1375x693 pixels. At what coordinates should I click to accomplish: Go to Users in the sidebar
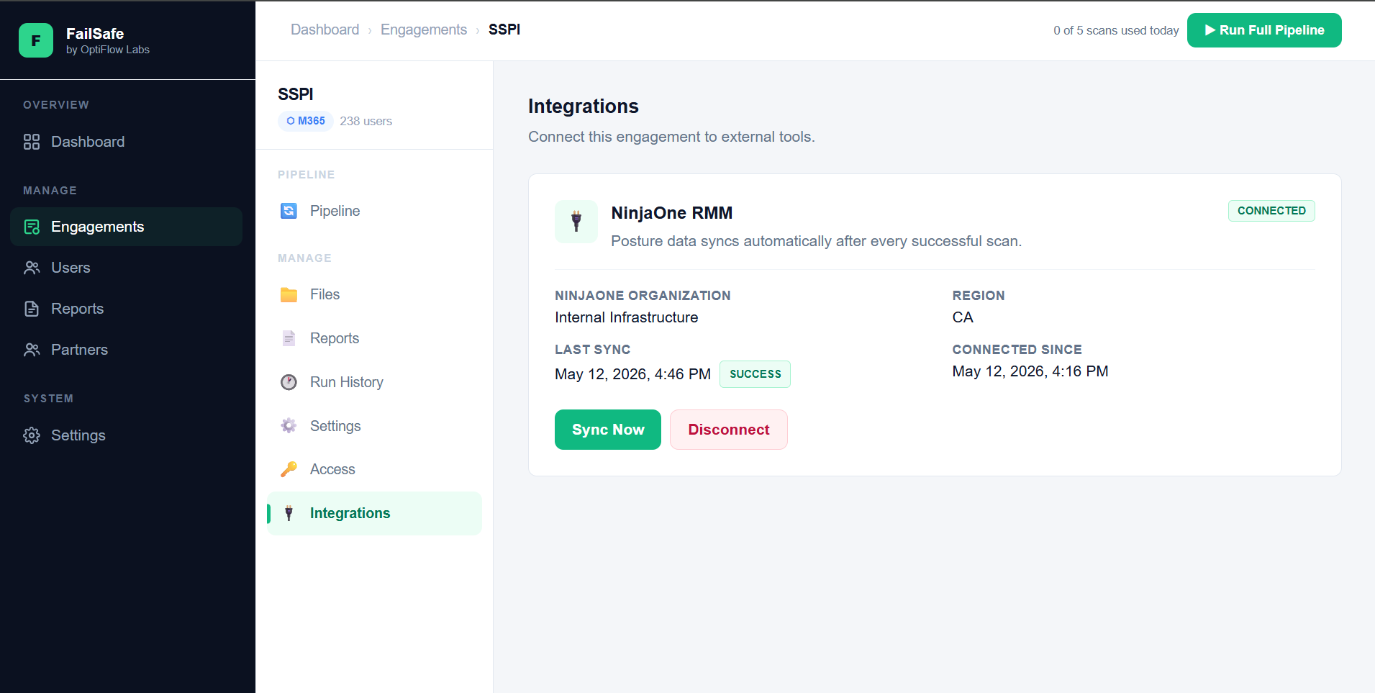(127, 268)
